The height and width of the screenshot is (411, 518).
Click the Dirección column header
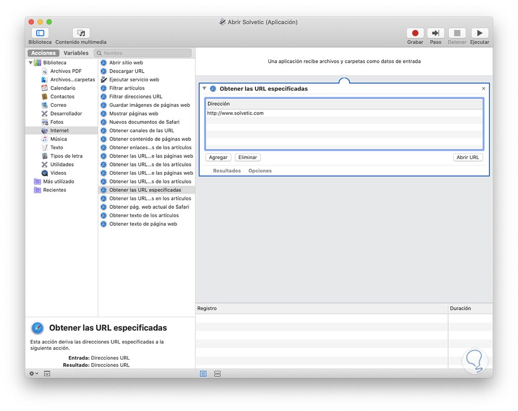point(344,104)
